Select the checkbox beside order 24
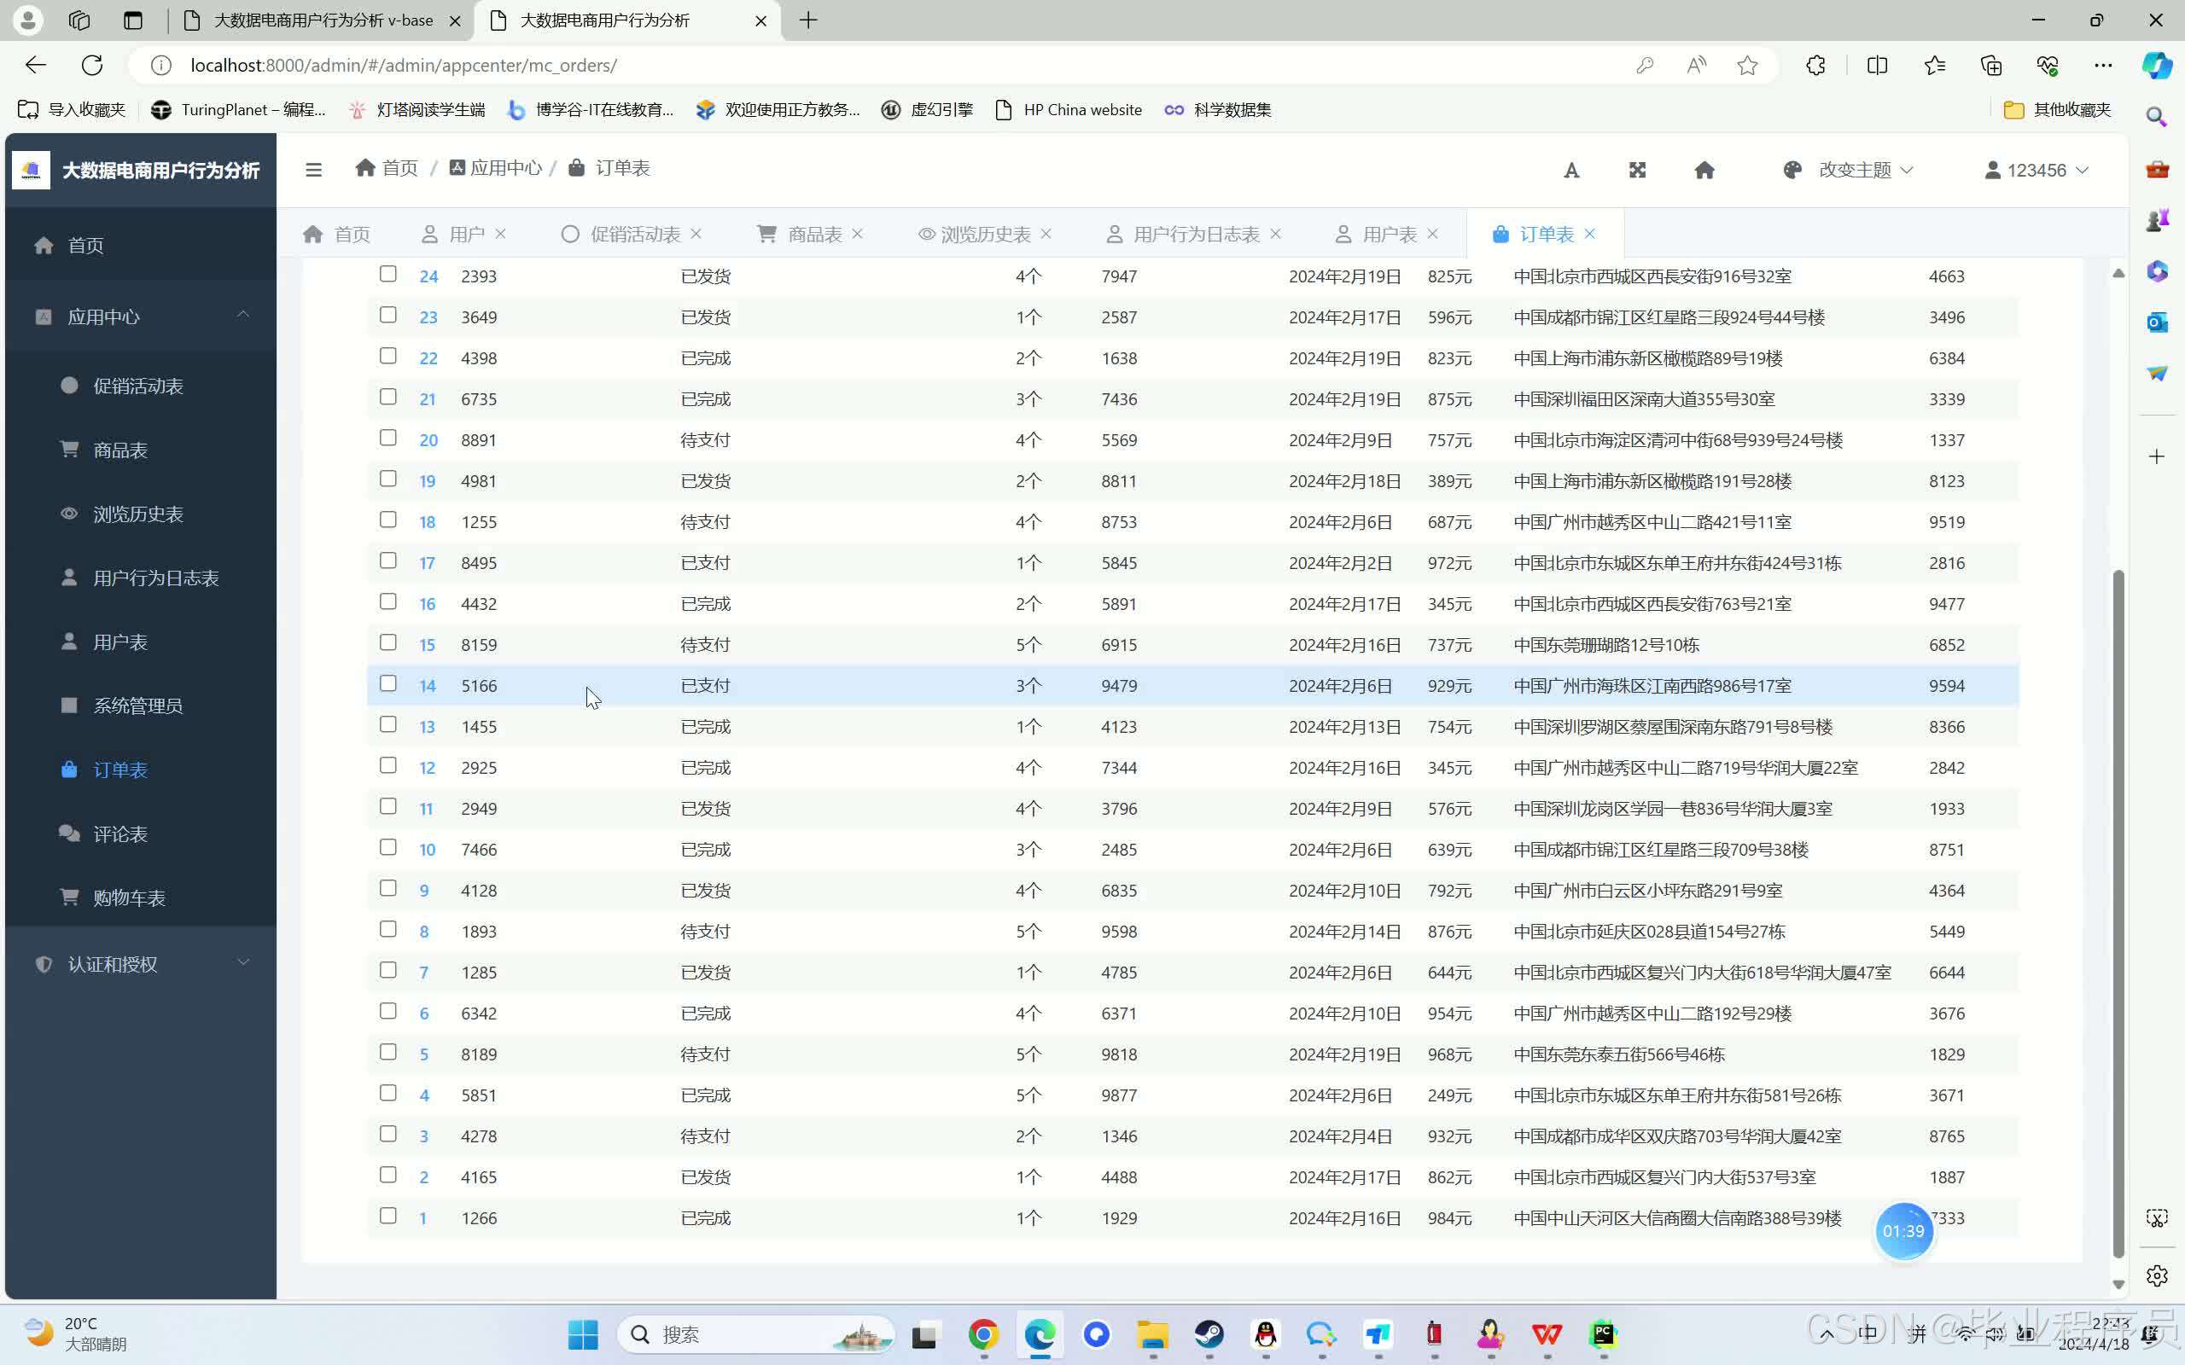Image resolution: width=2185 pixels, height=1365 pixels. pyautogui.click(x=388, y=274)
